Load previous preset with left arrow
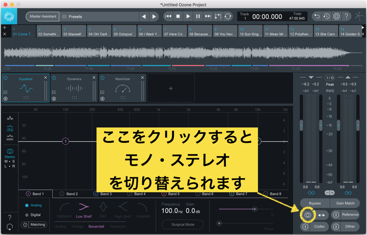The width and height of the screenshot is (367, 235). [x=144, y=16]
